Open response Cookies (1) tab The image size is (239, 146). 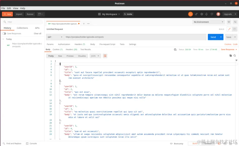coord(58,49)
